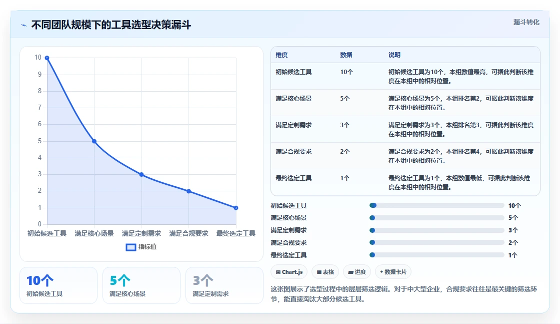
Task: Click the chart data point for 满足定制需求
Action: 141,174
